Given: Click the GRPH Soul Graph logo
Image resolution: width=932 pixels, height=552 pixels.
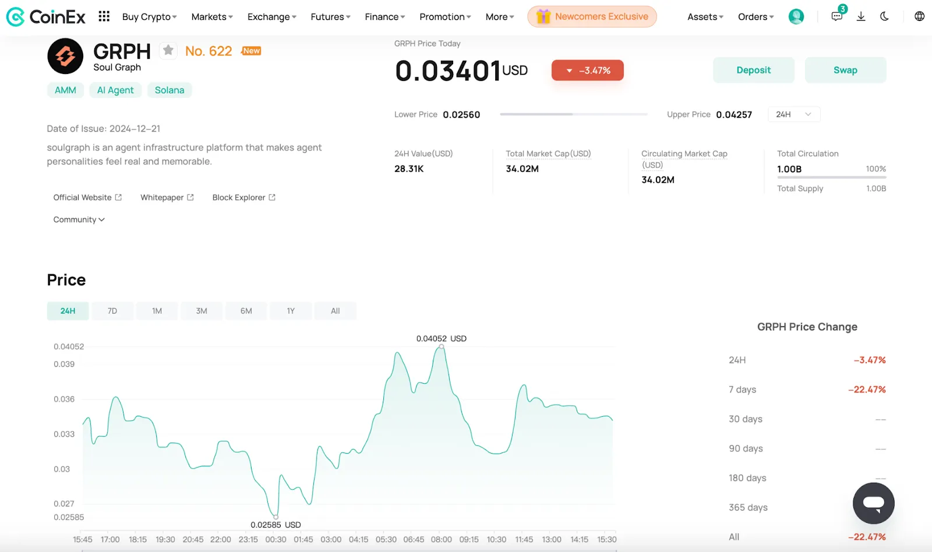Looking at the screenshot, I should tap(65, 56).
